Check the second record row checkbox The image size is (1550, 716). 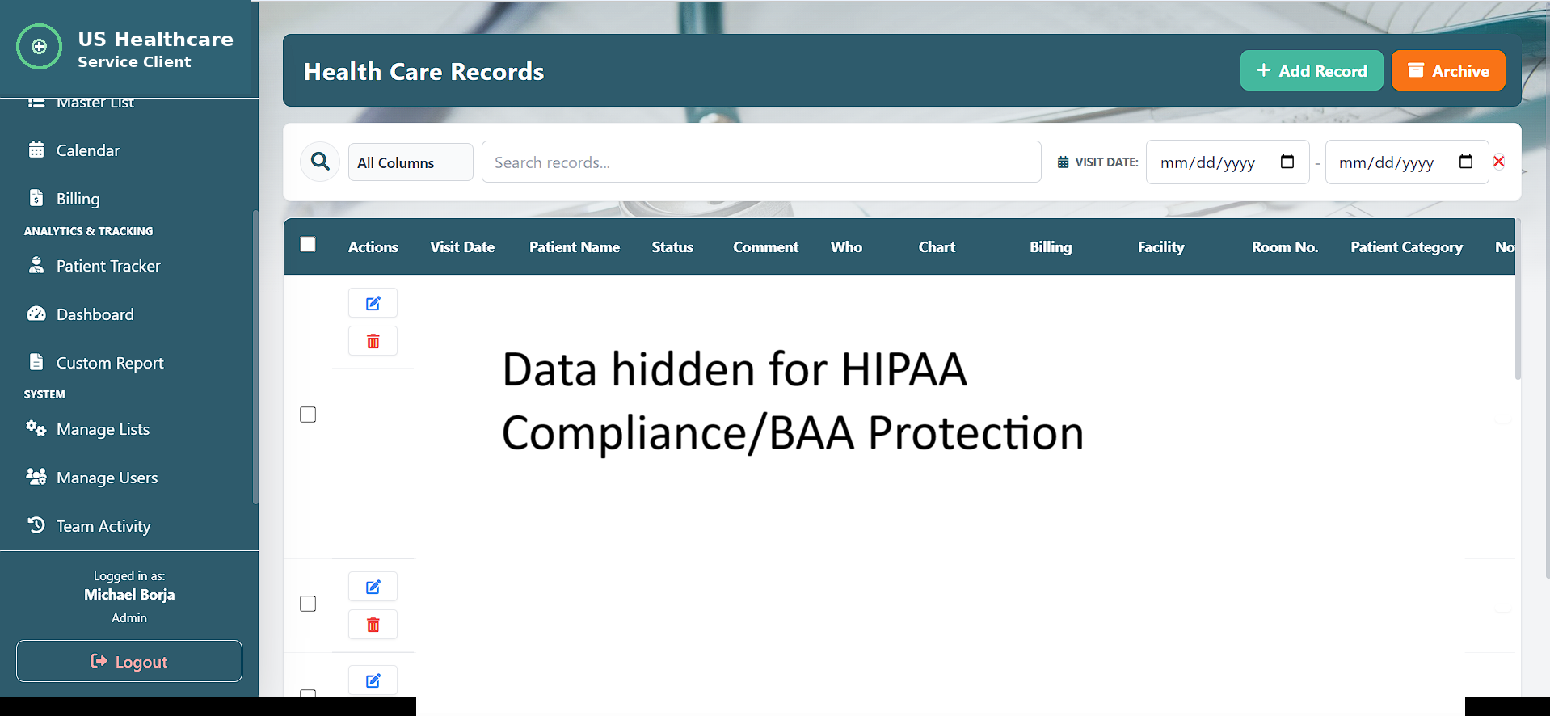pos(308,604)
